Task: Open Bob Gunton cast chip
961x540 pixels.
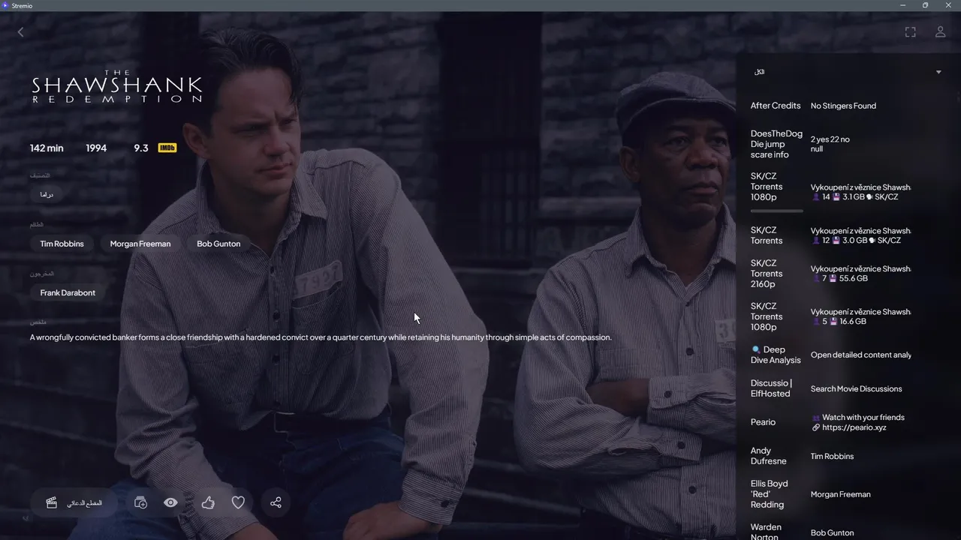Action: click(218, 244)
